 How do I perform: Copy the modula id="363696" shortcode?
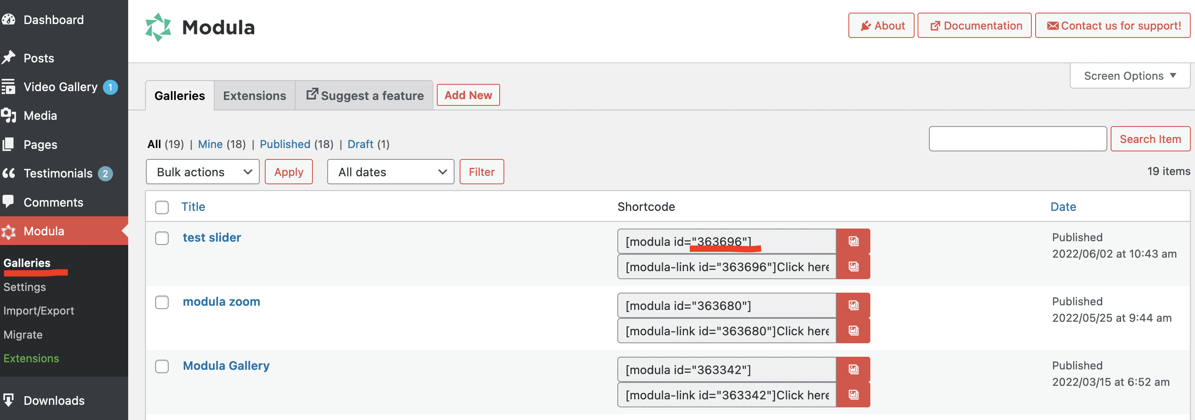tap(853, 241)
